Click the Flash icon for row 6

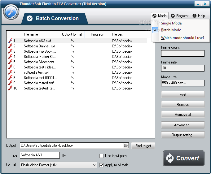tap(10, 67)
